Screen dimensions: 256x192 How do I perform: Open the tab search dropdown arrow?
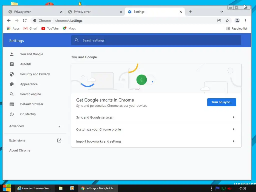(x=221, y=12)
